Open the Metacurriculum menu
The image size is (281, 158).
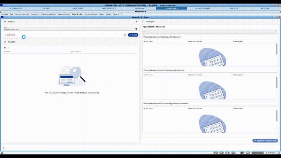[x=78, y=14]
